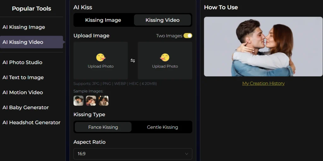Click the supported formats JPG PNG text
The width and height of the screenshot is (323, 161).
(115, 84)
